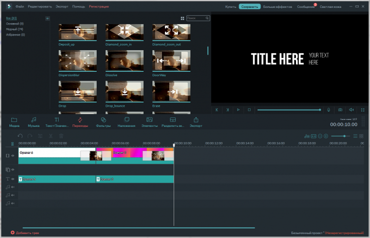The height and width of the screenshot is (238, 370).
Task: Toggle visibility eye of the text track
Action: (13, 179)
